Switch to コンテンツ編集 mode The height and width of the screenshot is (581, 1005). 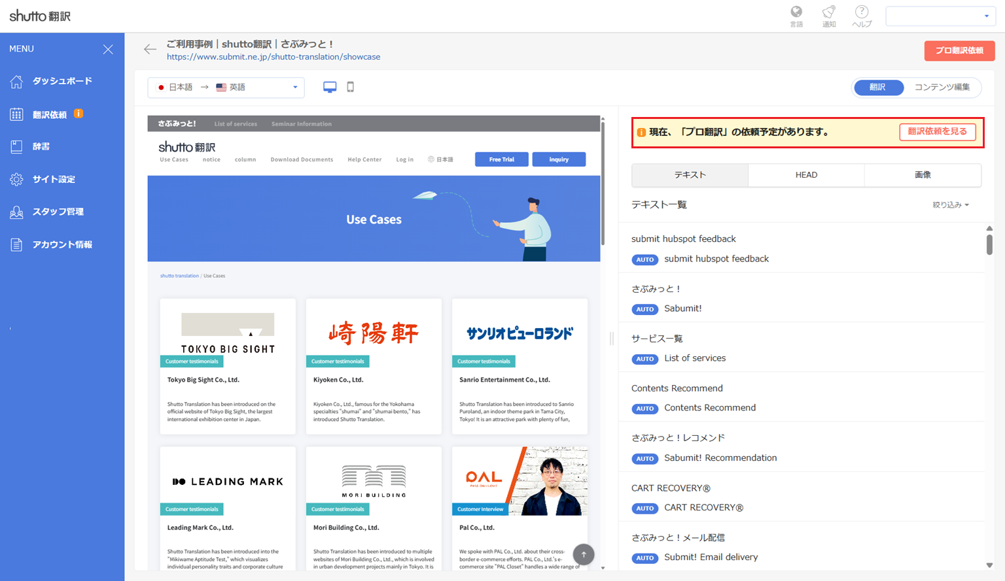coord(942,87)
